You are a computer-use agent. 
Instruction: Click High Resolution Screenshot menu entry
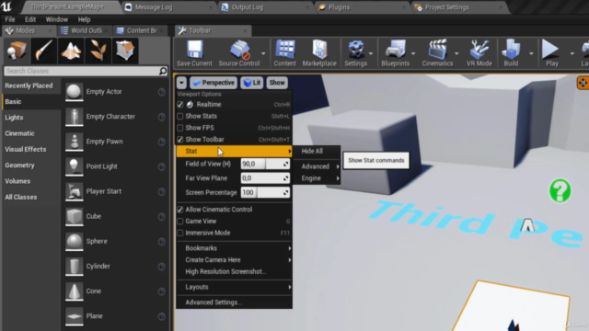click(235, 271)
